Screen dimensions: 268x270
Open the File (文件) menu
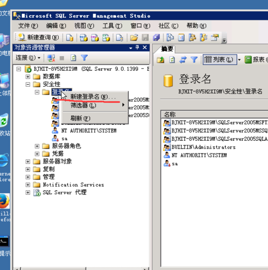point(28,26)
